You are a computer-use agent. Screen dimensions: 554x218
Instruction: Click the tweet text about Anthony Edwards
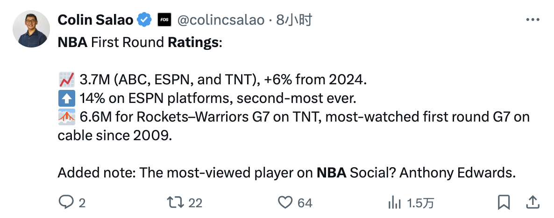coord(457,173)
